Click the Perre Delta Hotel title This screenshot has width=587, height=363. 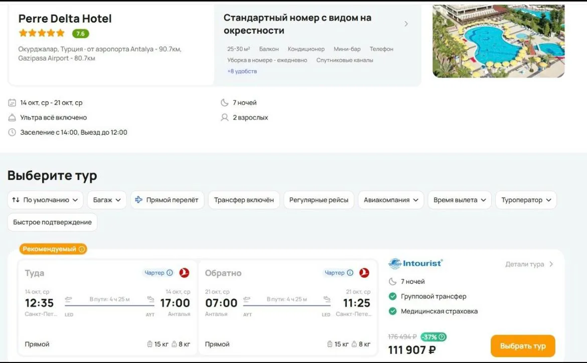tap(65, 19)
